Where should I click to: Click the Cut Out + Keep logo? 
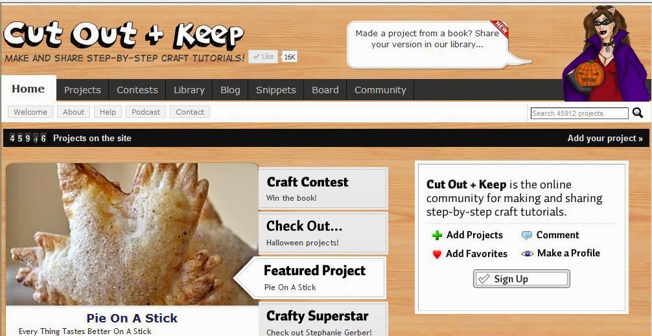[124, 36]
